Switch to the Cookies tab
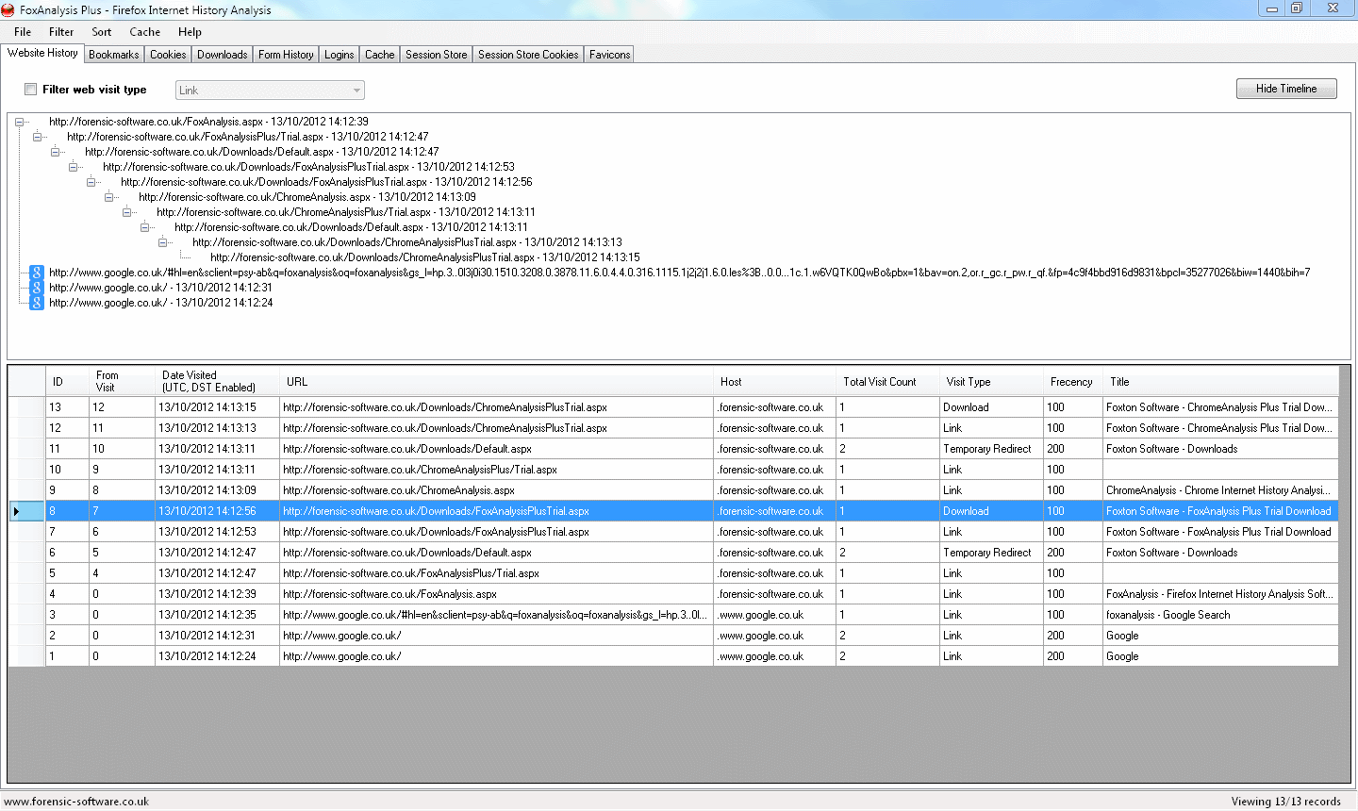 point(168,55)
